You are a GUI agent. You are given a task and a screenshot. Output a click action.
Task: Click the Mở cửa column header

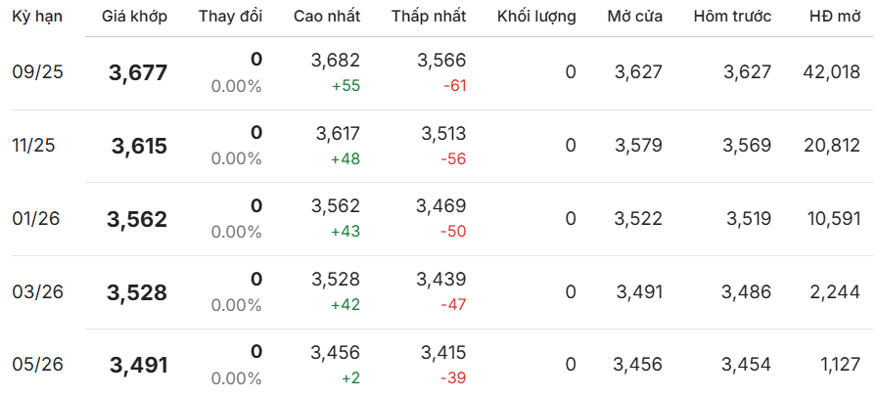635,17
